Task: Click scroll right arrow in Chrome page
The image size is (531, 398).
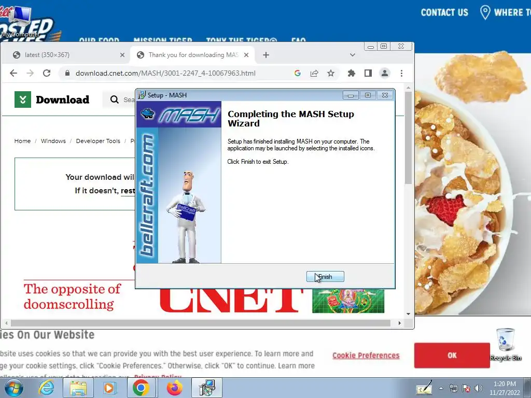Action: coord(400,323)
